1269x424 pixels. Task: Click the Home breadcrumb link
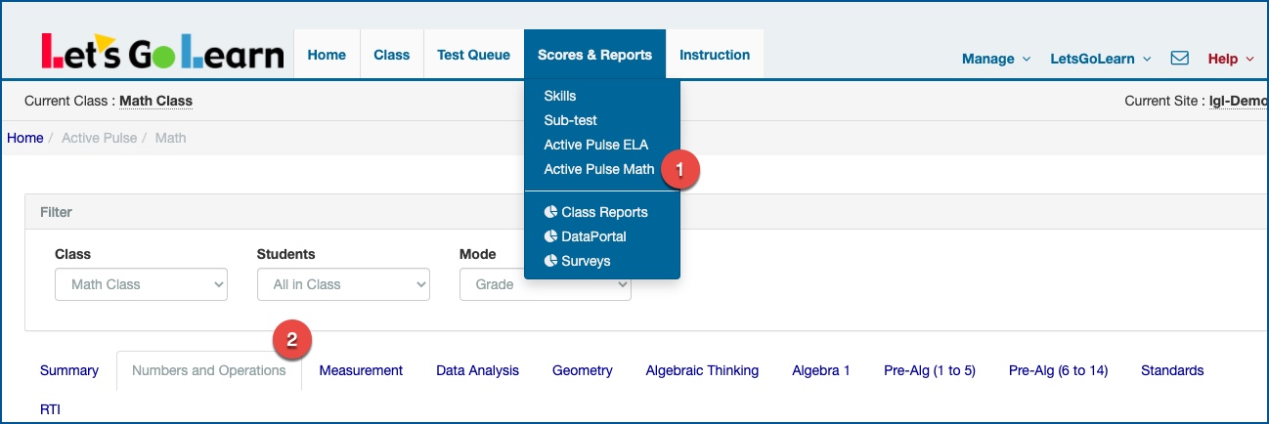(25, 138)
